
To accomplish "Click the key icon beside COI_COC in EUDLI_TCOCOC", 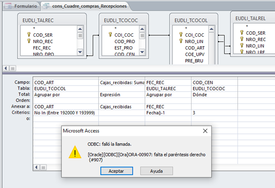I will 110,35.
